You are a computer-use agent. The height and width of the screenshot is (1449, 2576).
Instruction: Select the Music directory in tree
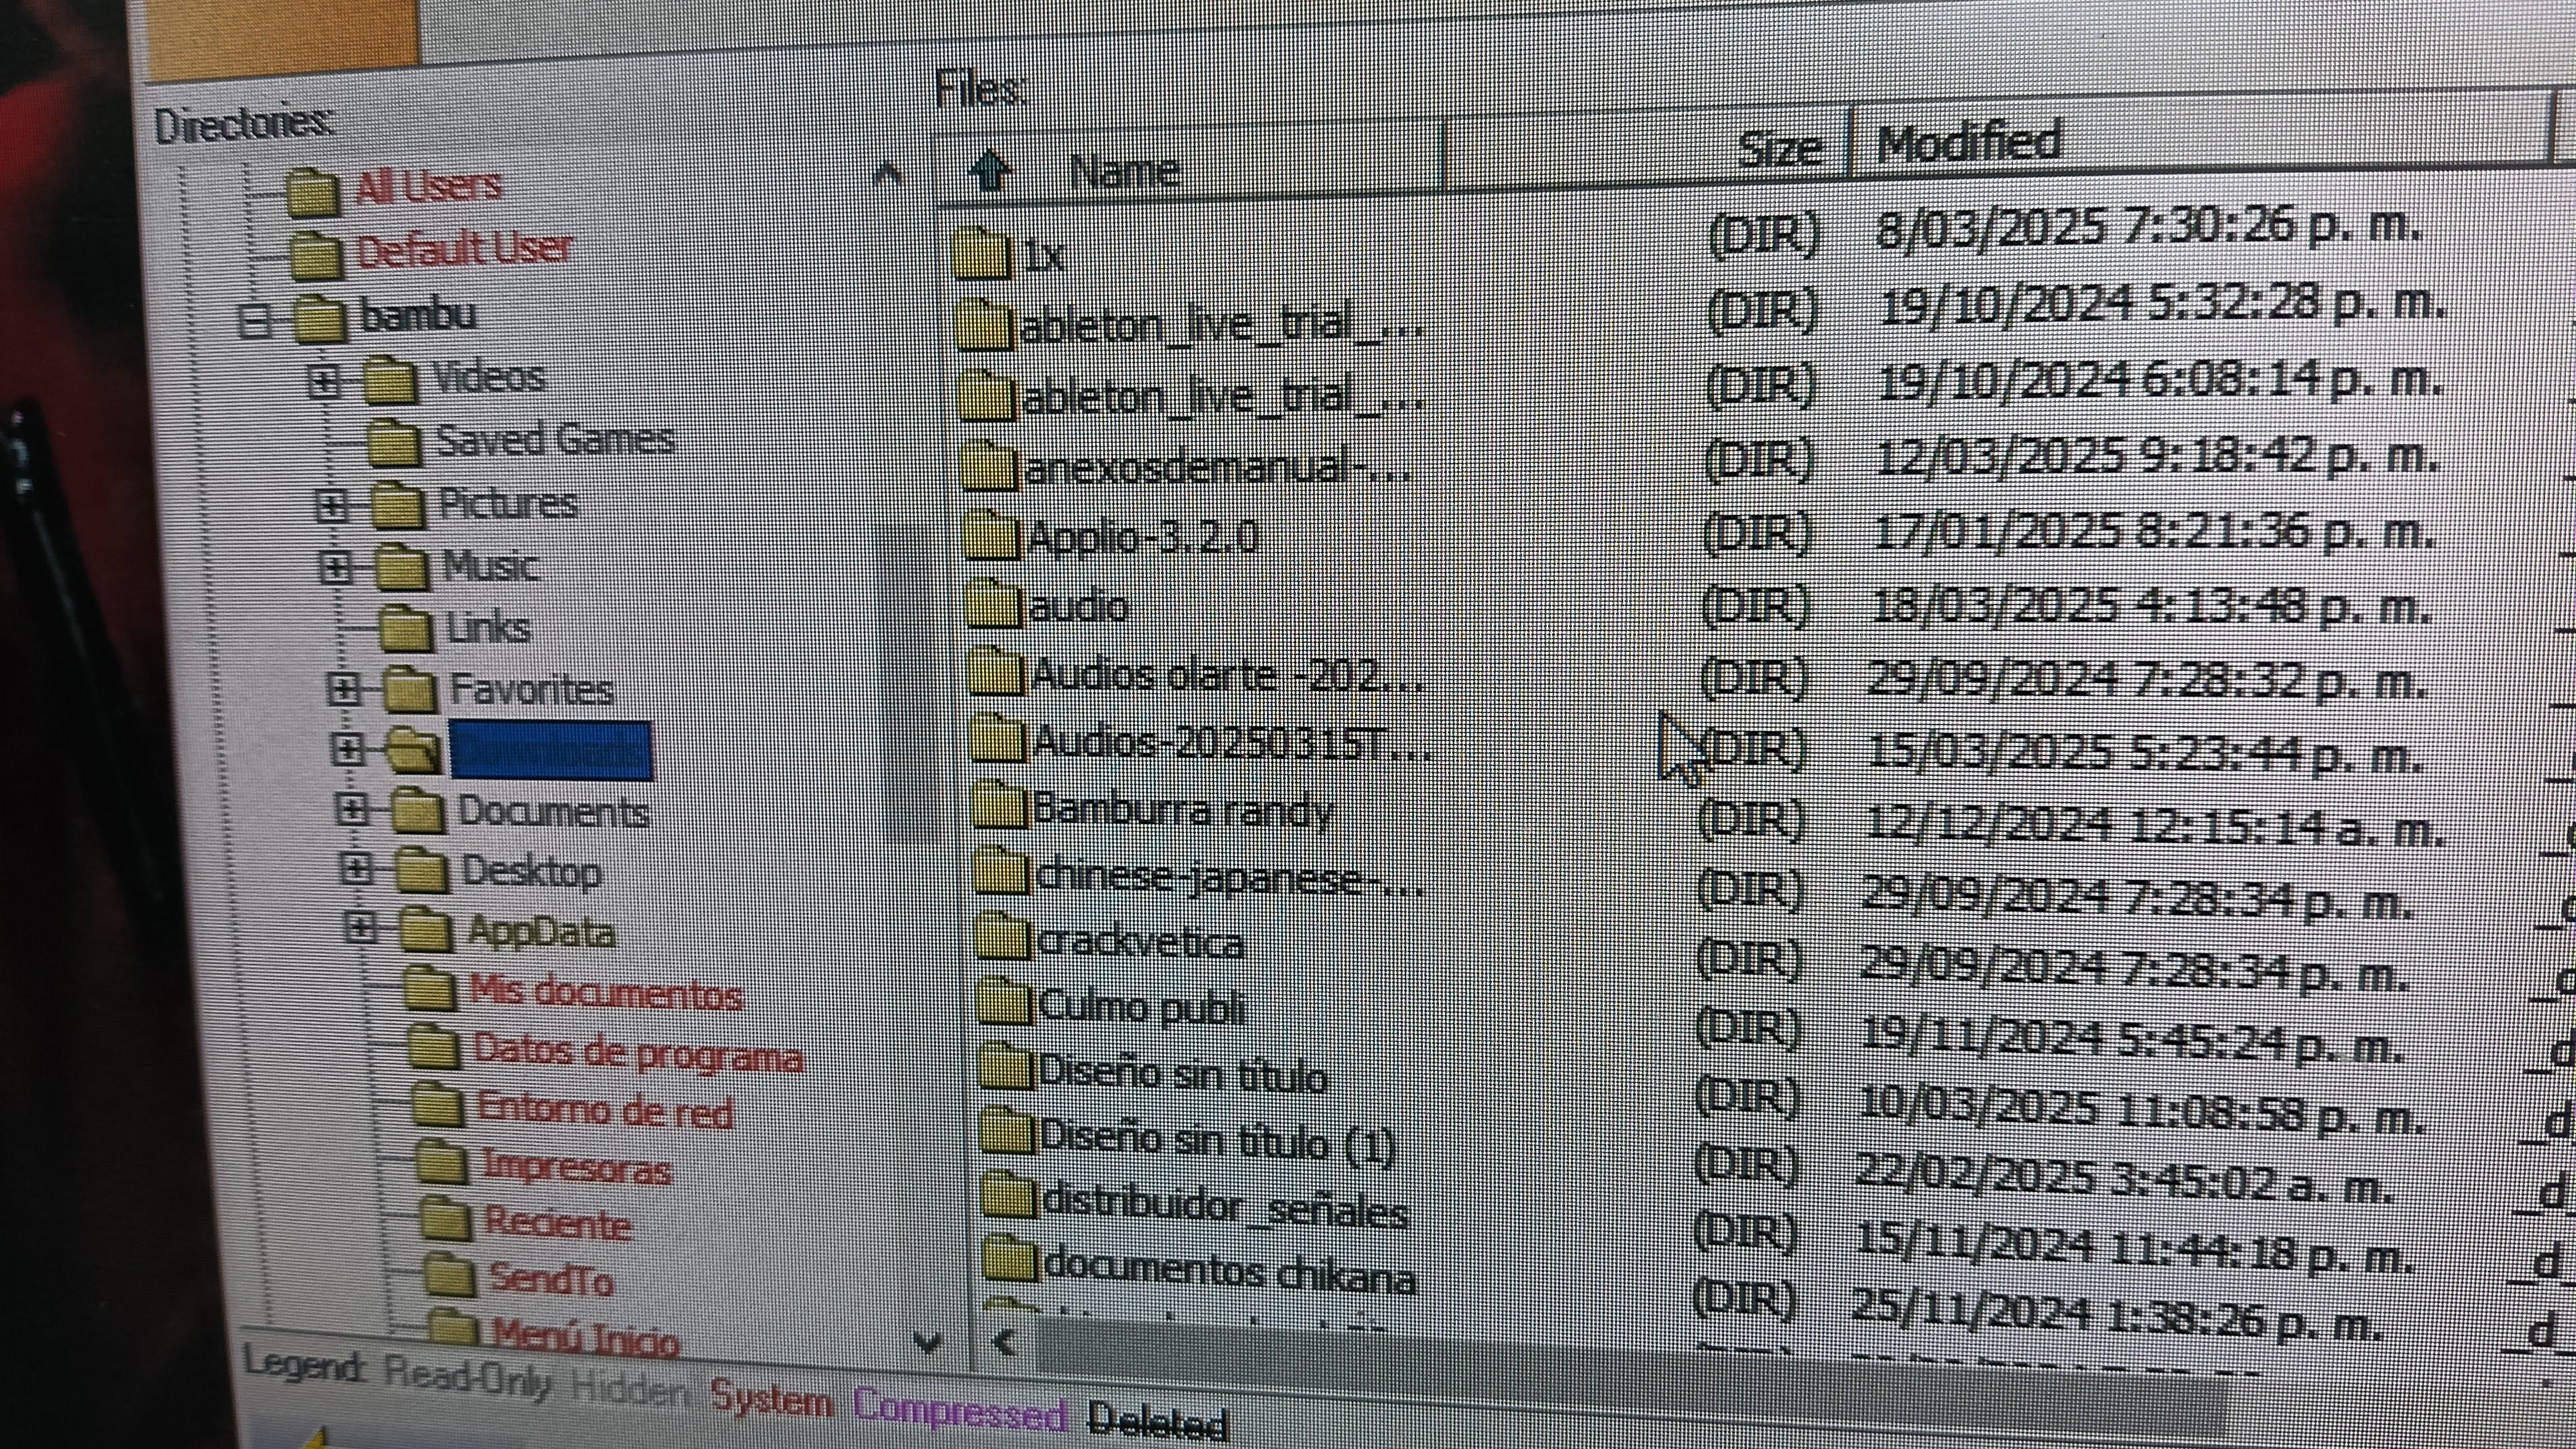(490, 567)
